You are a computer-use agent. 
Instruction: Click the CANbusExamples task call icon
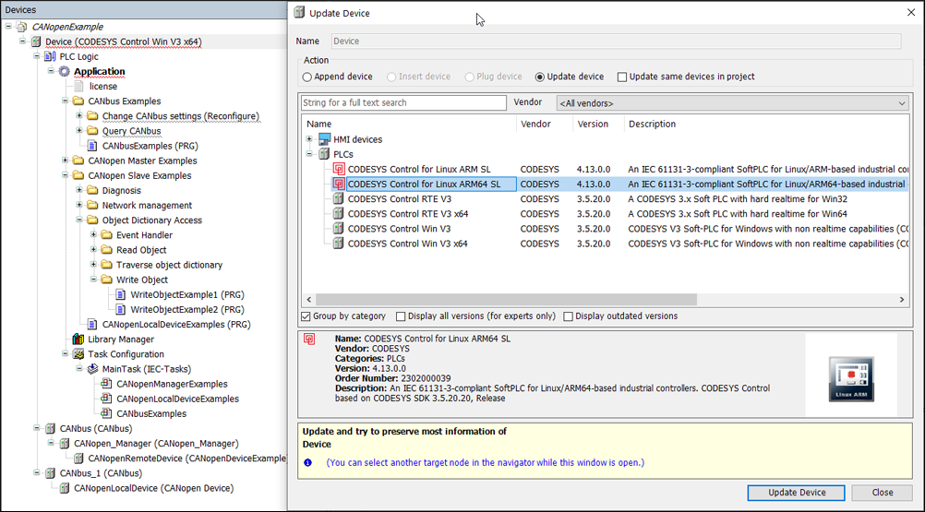(106, 413)
